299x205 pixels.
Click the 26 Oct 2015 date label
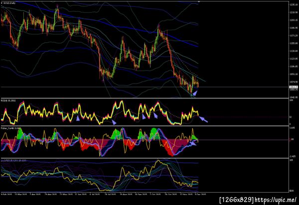pyautogui.click(x=170, y=195)
